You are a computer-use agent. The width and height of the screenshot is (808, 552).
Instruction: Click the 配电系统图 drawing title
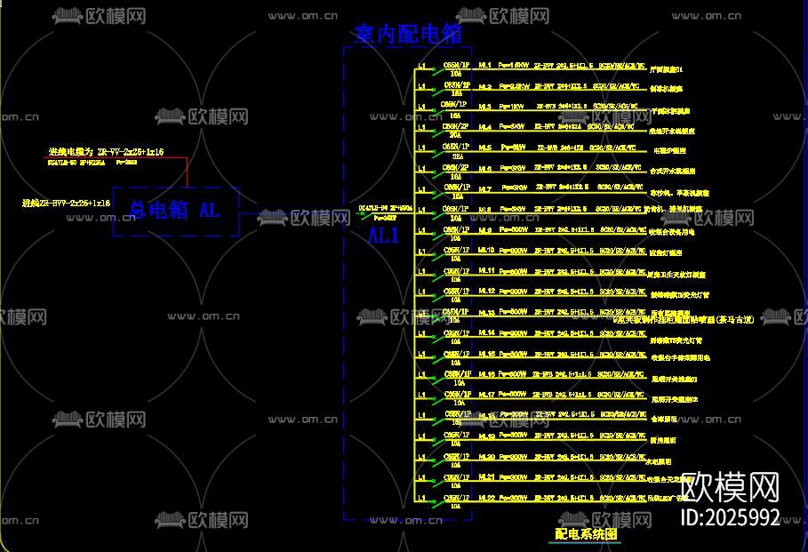(x=586, y=534)
